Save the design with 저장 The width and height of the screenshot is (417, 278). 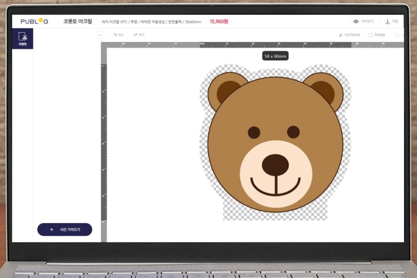point(391,21)
